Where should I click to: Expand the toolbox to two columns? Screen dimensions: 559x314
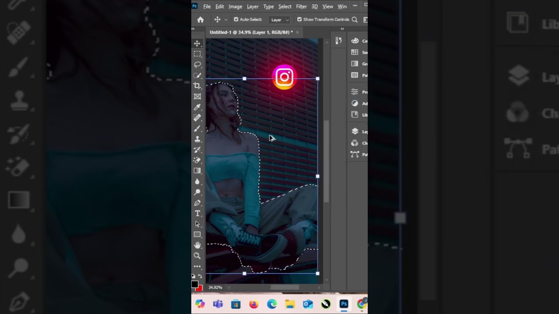coord(193,29)
